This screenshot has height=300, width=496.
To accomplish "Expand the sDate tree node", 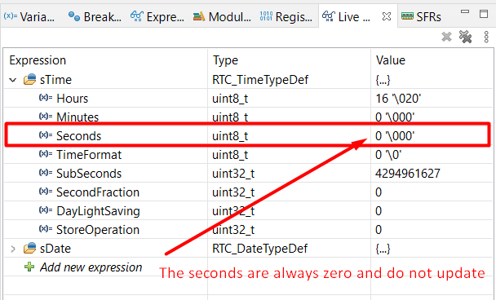I will pos(13,249).
